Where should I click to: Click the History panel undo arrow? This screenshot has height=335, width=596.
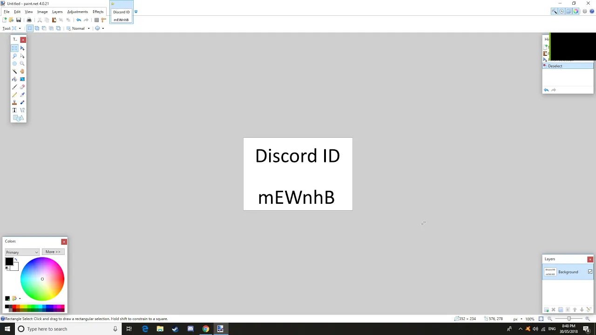tap(546, 90)
